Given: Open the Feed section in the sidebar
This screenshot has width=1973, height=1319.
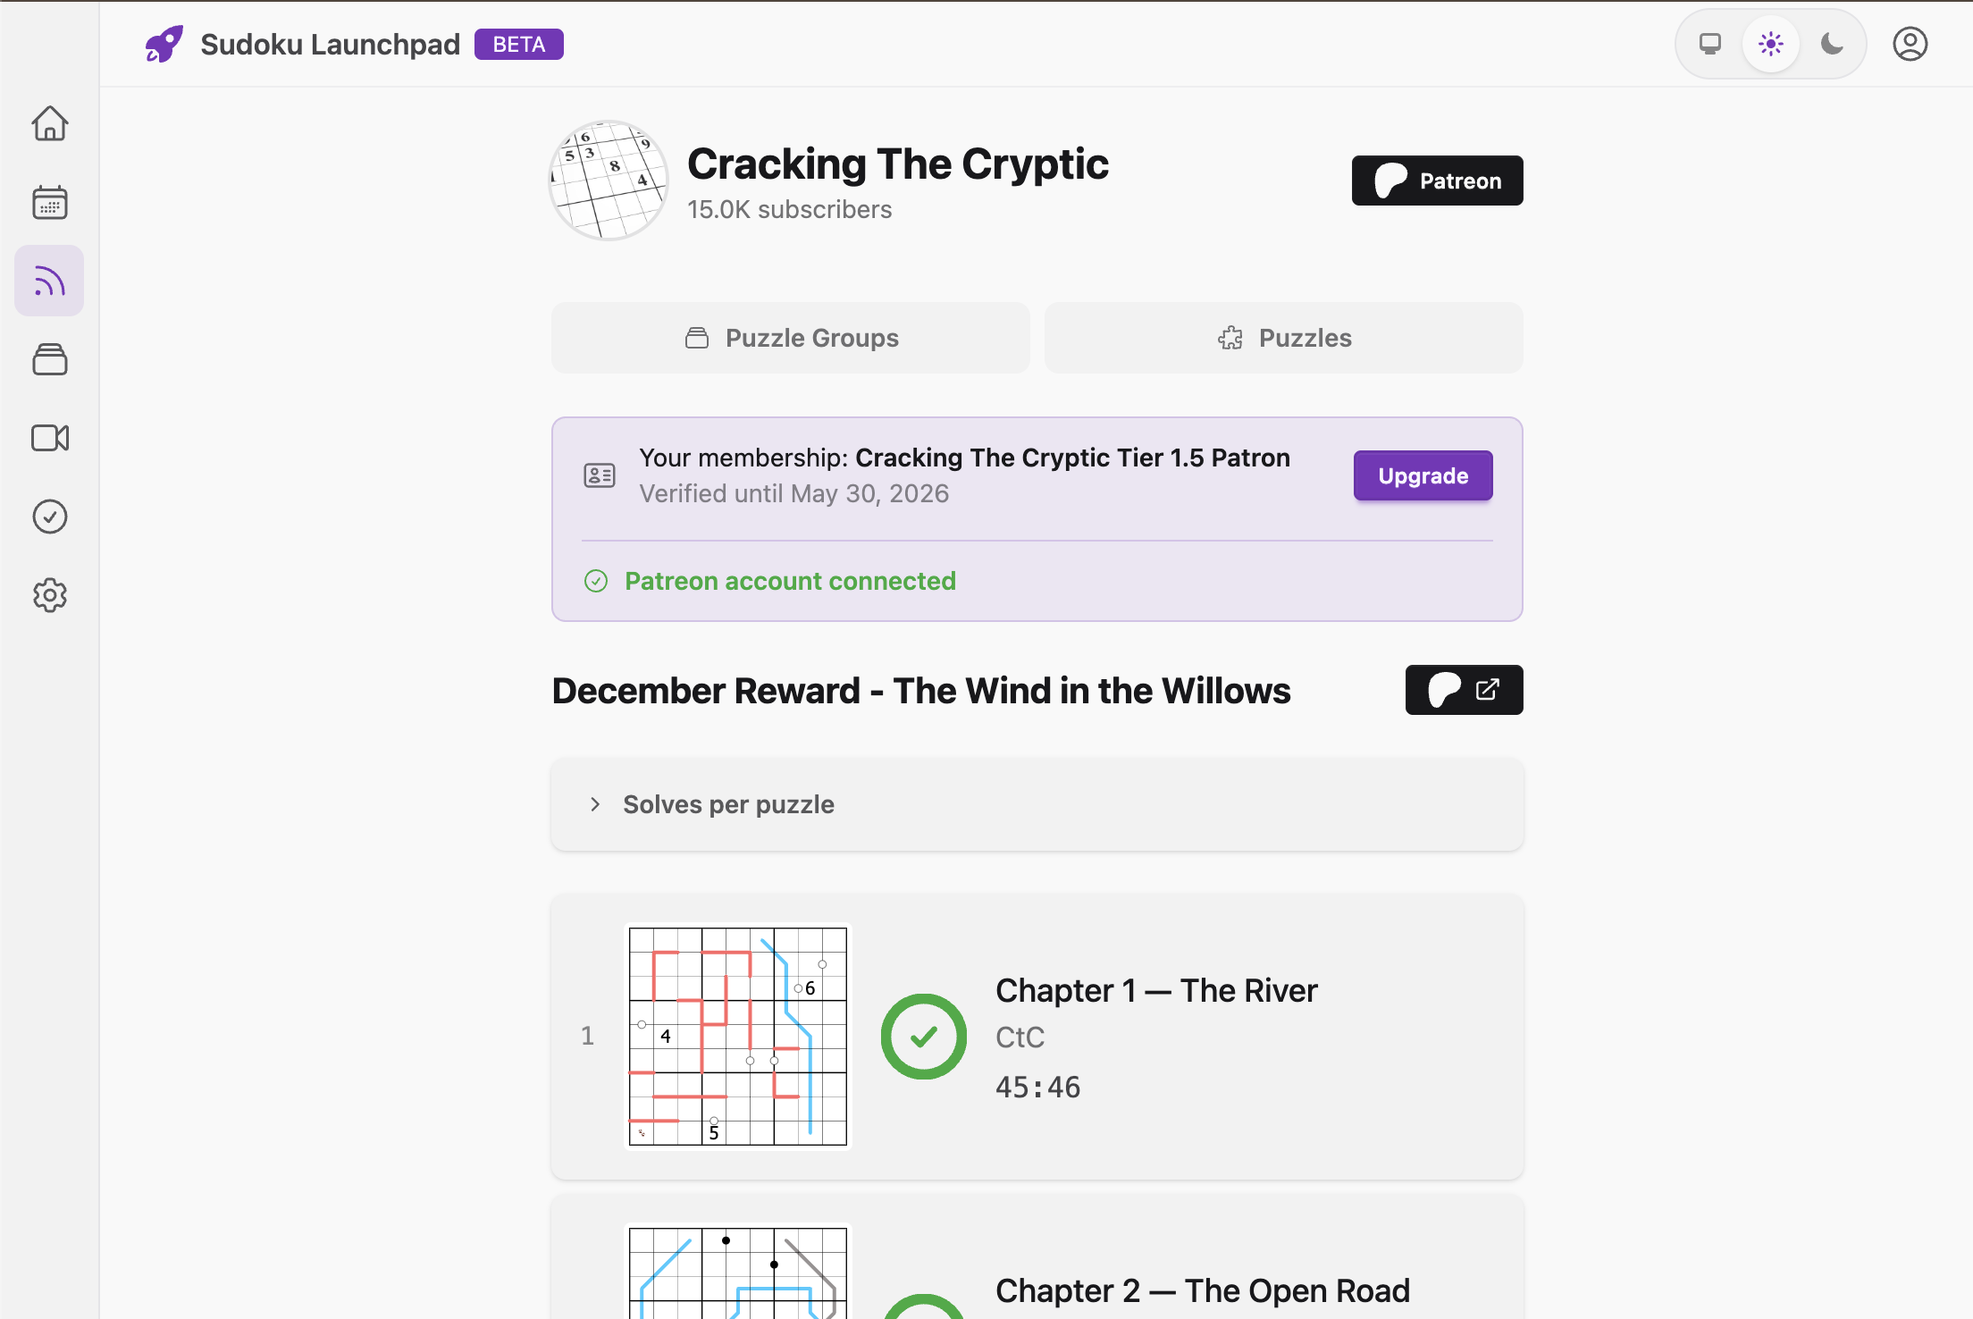Looking at the screenshot, I should click(x=49, y=281).
